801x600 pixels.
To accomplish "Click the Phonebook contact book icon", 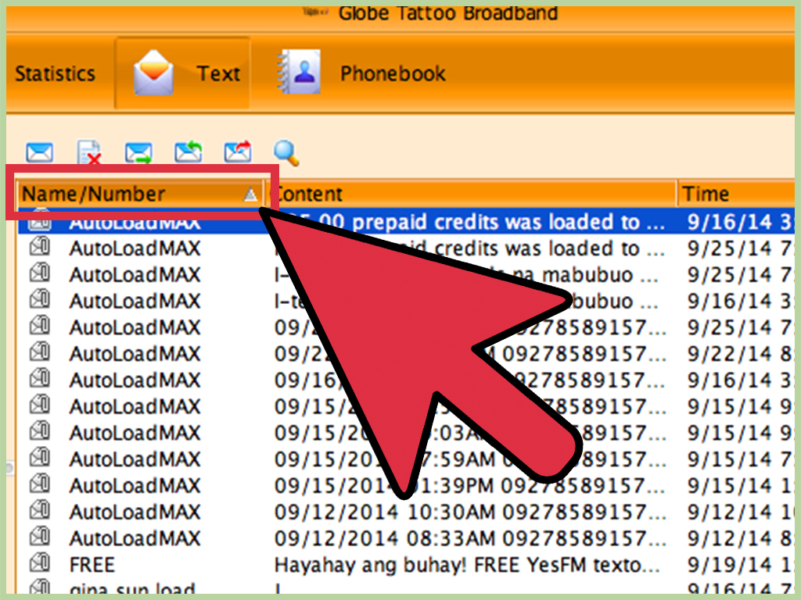I will pyautogui.click(x=299, y=72).
